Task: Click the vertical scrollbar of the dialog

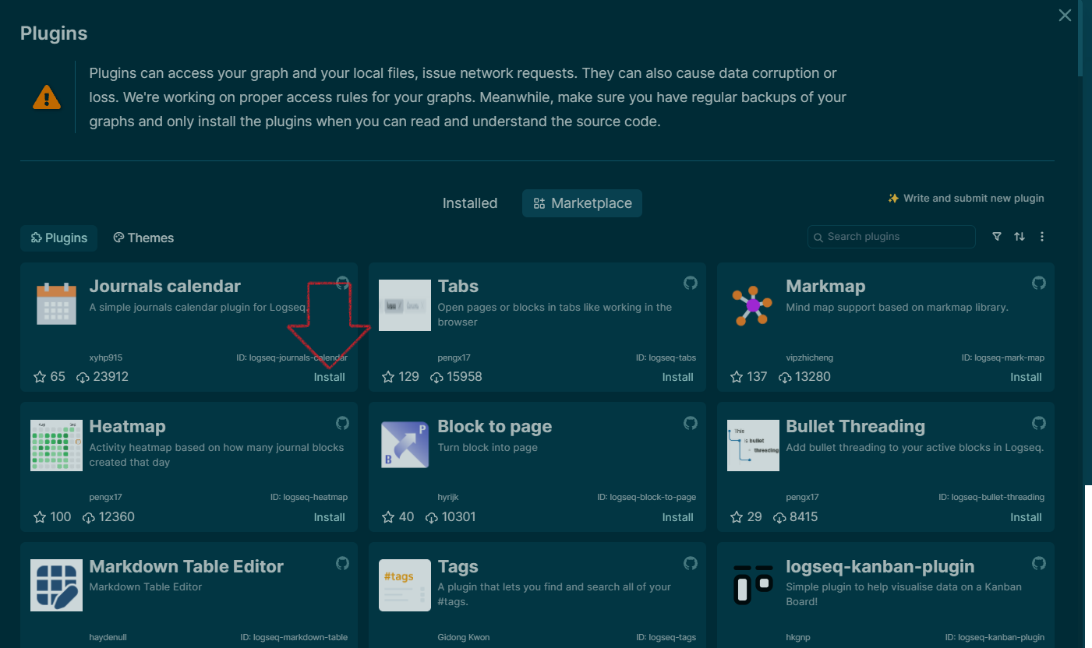Action: click(x=1080, y=39)
